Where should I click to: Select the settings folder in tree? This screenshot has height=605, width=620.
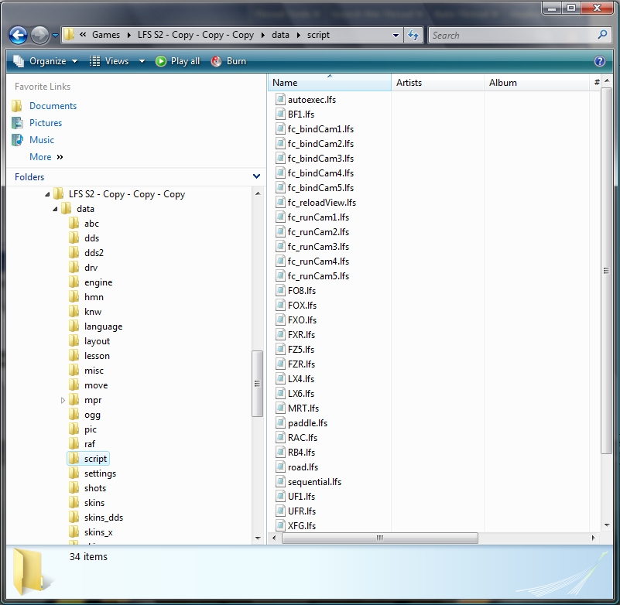[100, 473]
